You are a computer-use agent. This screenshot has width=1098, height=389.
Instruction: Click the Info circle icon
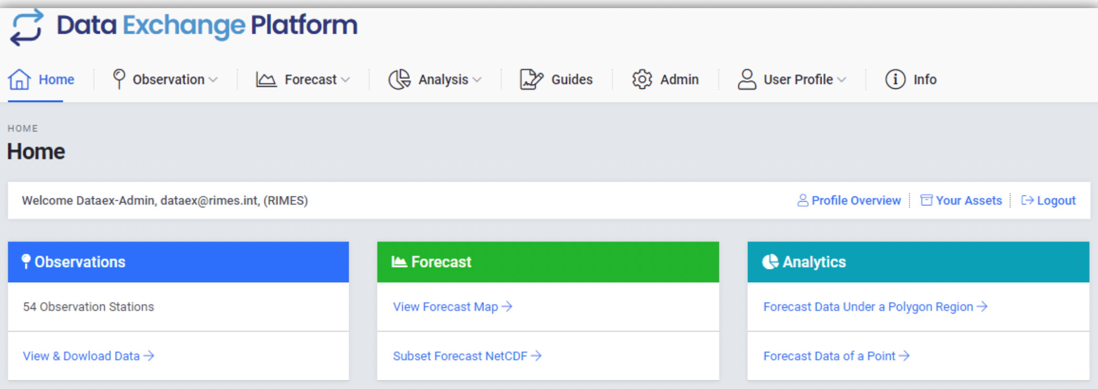coord(895,80)
